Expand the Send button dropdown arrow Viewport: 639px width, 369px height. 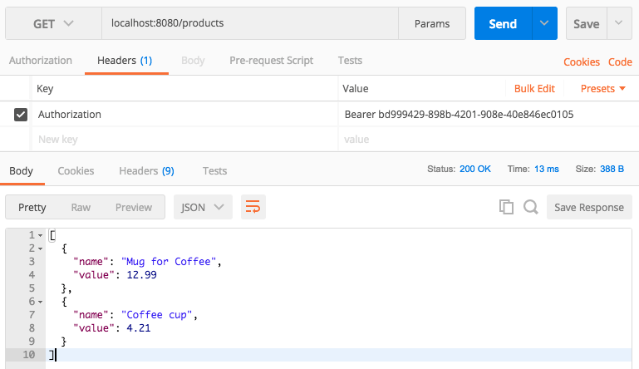click(x=544, y=23)
